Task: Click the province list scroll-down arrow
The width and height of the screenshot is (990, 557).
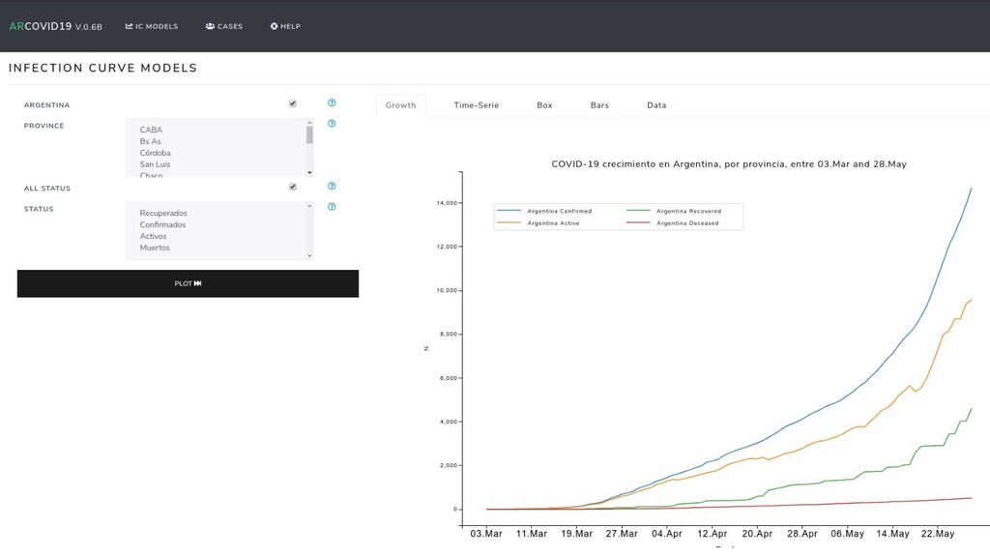Action: tap(309, 173)
